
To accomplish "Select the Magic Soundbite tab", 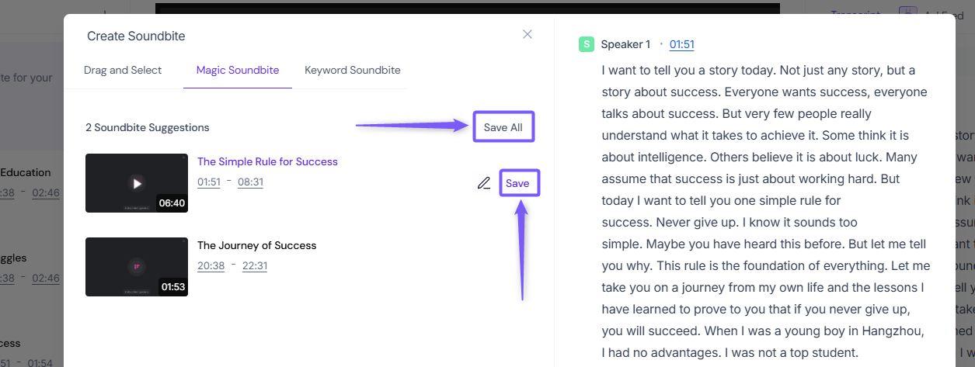I will pos(238,70).
